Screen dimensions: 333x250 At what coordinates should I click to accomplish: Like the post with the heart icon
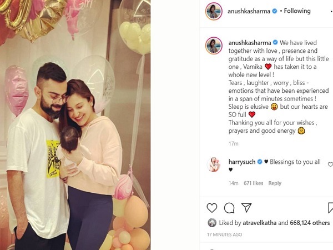click(212, 208)
